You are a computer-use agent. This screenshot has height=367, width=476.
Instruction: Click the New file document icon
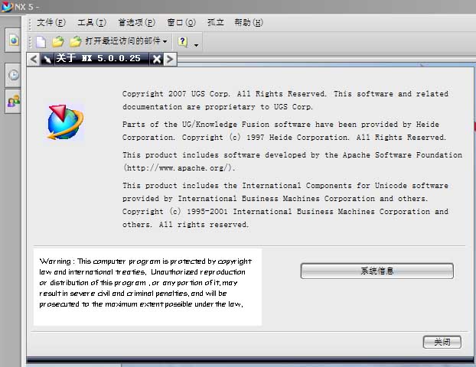41,41
